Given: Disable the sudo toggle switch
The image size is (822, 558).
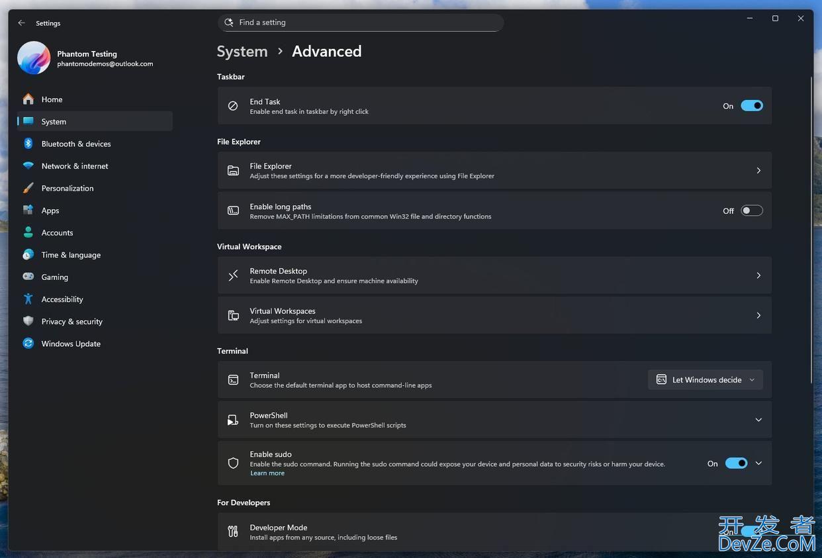Looking at the screenshot, I should [736, 463].
